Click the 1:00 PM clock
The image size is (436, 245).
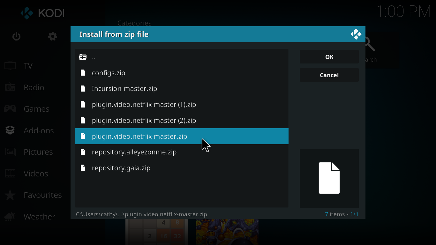(x=403, y=12)
